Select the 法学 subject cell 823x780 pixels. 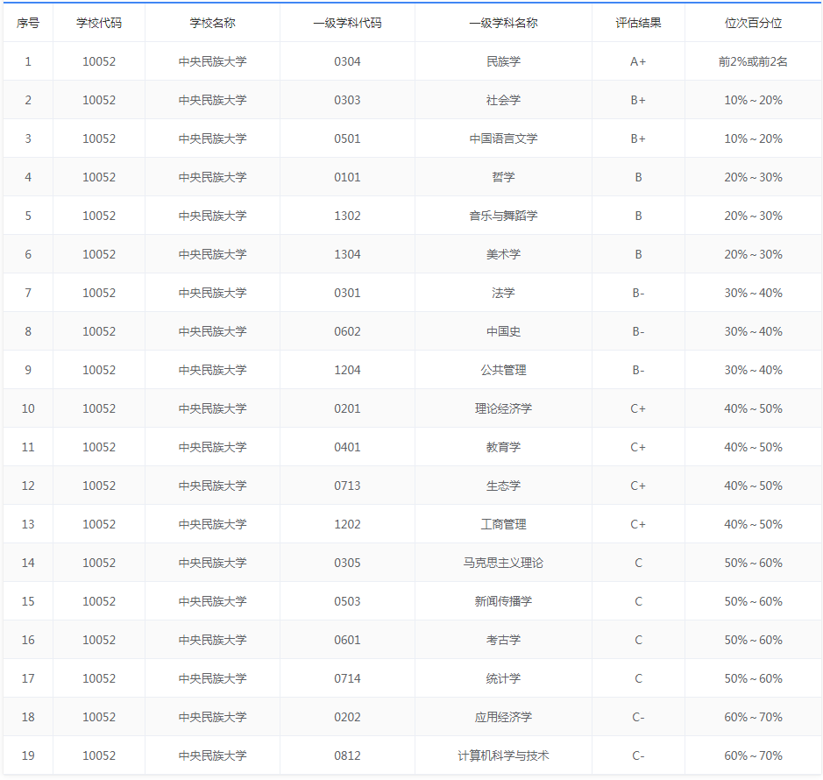[x=503, y=293]
